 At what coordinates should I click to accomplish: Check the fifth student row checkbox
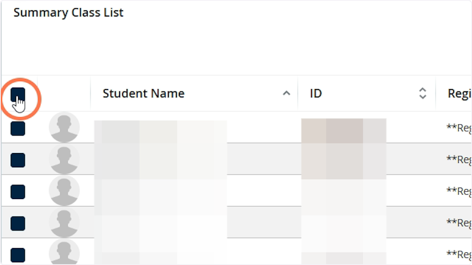pos(18,255)
